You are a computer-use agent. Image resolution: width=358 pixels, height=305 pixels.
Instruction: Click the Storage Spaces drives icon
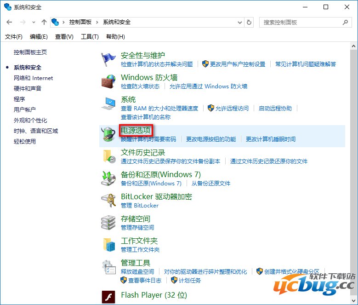(108, 223)
